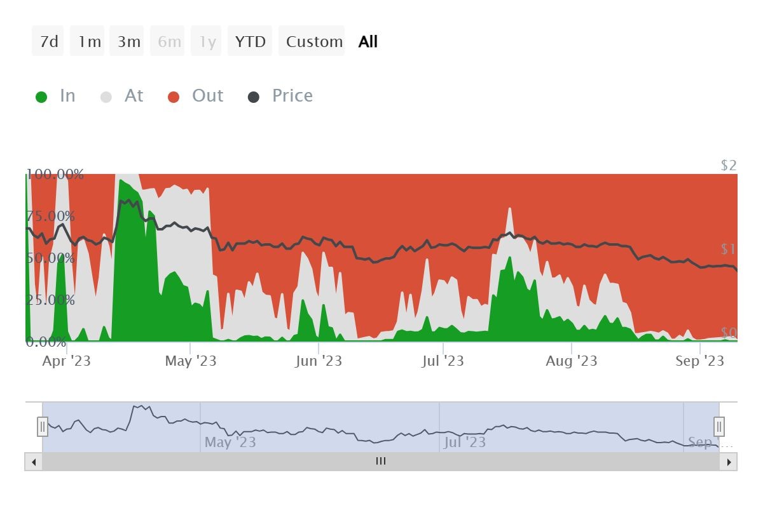The height and width of the screenshot is (508, 763).
Task: Click Jul '23 label in navigator
Action: click(x=465, y=442)
